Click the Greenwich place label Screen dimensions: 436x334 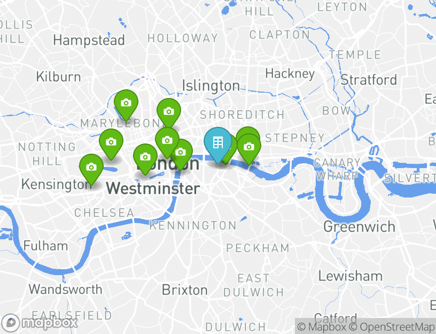(x=359, y=227)
